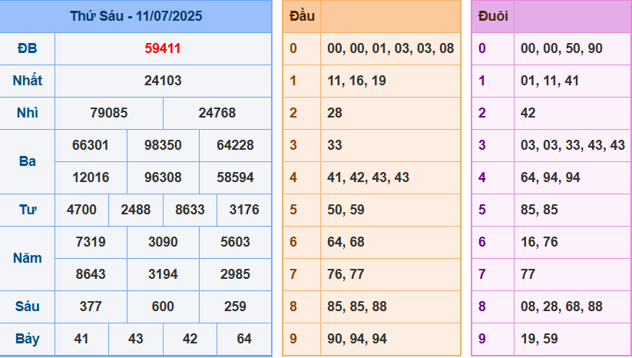Click Ba prize number 12016
This screenshot has width=632, height=358.
[91, 177]
